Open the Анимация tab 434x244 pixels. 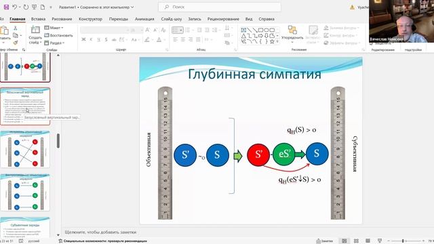point(144,19)
